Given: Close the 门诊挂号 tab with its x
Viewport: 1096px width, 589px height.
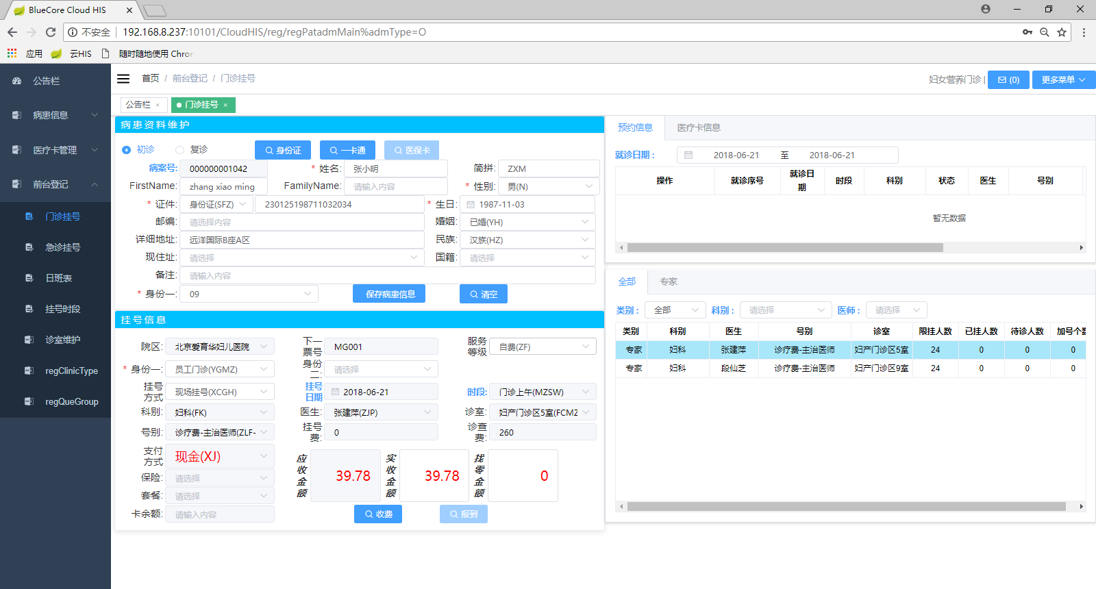Looking at the screenshot, I should click(225, 105).
